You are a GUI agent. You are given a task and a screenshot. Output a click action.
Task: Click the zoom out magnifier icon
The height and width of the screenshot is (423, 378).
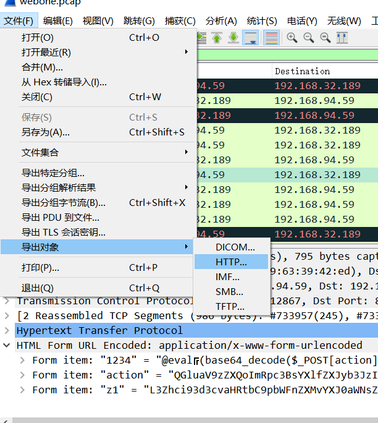point(308,38)
